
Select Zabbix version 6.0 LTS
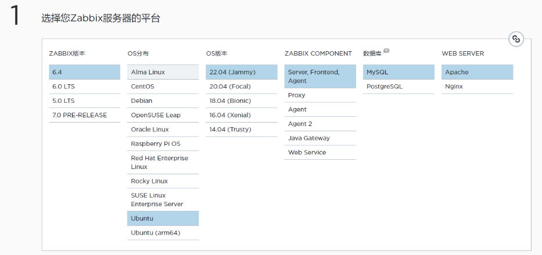pos(85,87)
